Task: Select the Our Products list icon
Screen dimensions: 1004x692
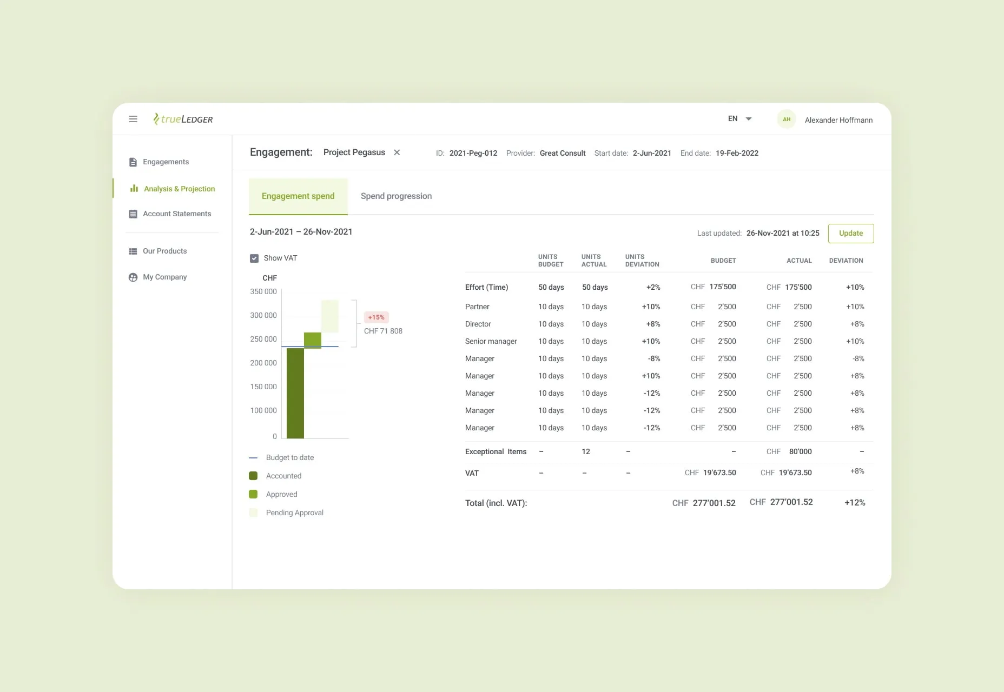Action: click(133, 251)
